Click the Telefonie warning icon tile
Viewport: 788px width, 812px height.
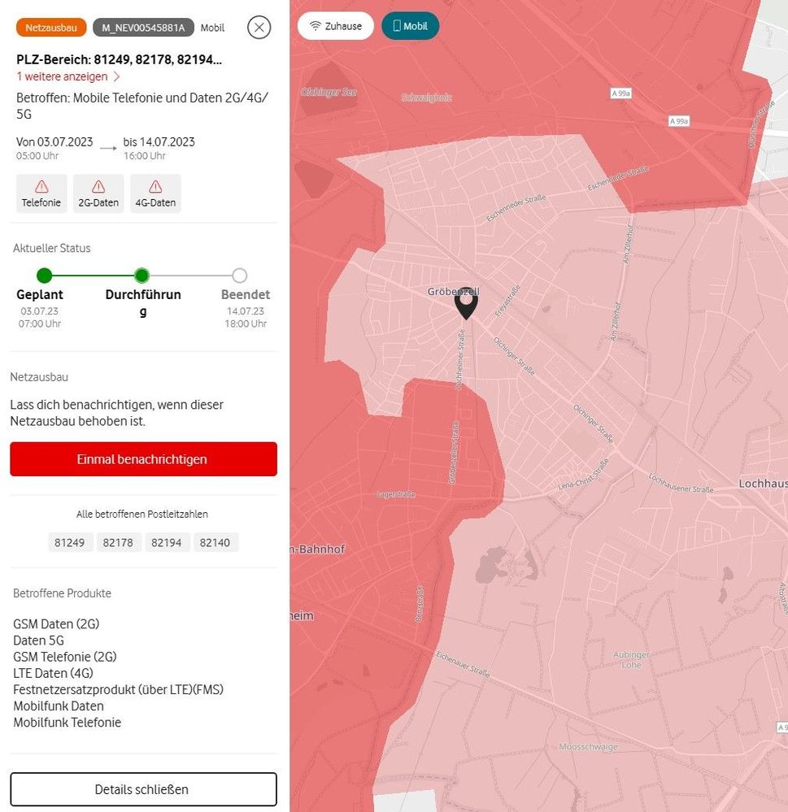(x=41, y=193)
